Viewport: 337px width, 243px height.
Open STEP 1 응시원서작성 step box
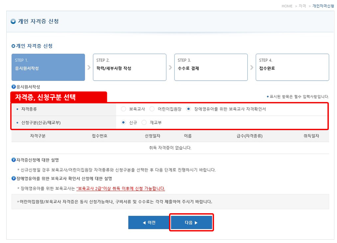click(x=48, y=67)
